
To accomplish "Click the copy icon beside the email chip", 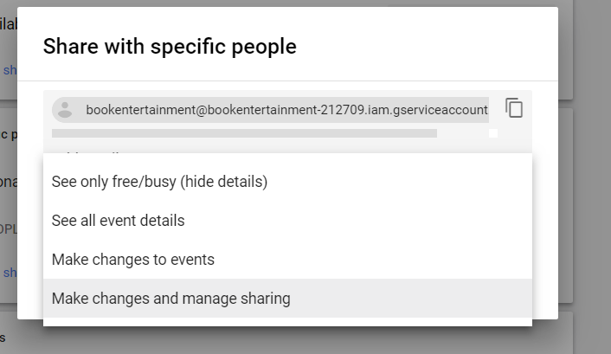I will coord(514,107).
